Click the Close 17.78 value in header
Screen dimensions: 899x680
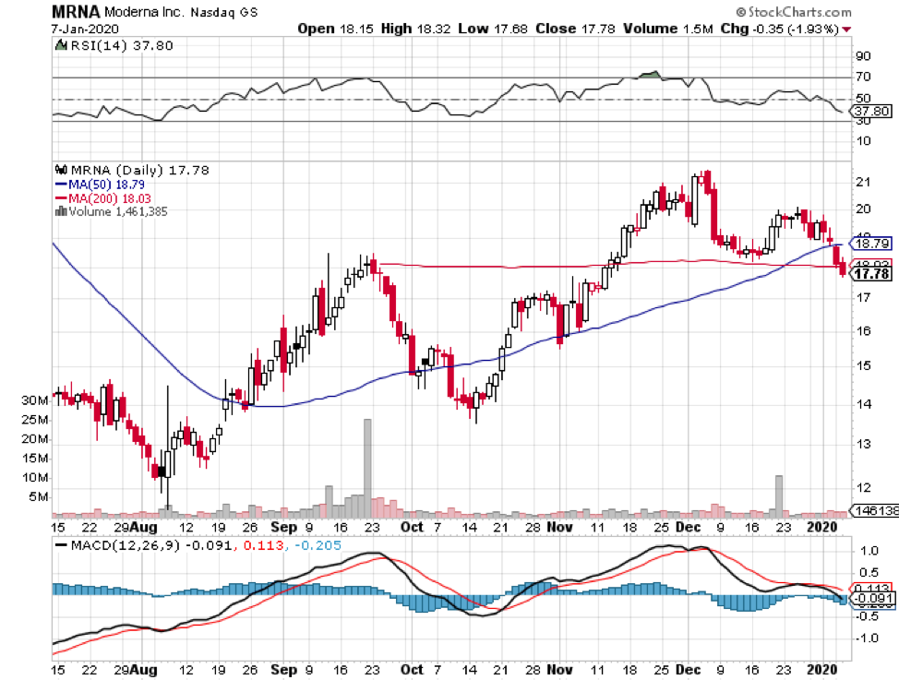click(575, 29)
